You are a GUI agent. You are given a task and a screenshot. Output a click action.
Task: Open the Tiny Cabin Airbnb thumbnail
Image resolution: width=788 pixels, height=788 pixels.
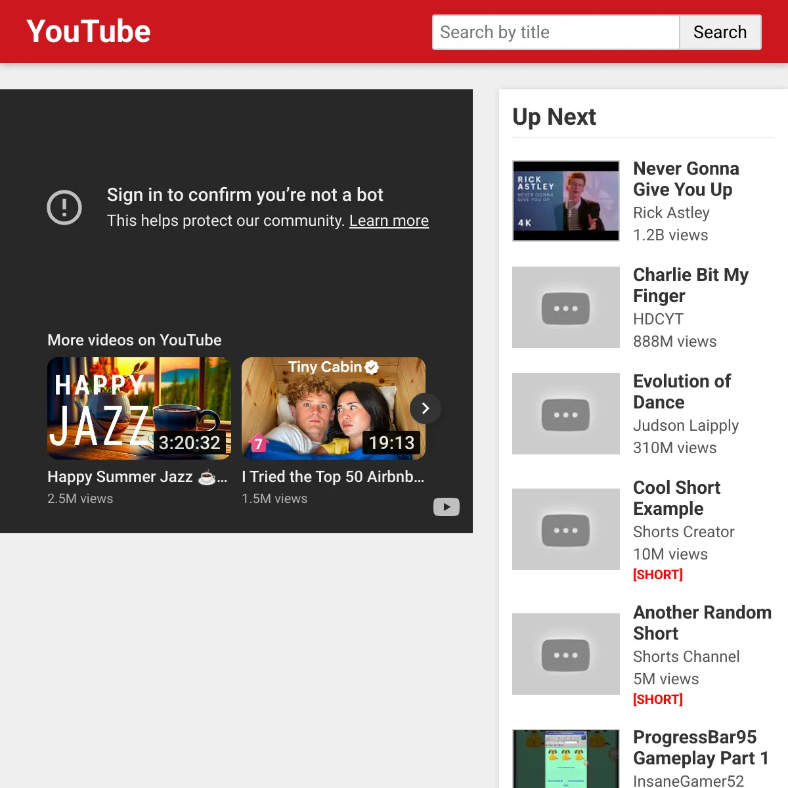[x=334, y=408]
